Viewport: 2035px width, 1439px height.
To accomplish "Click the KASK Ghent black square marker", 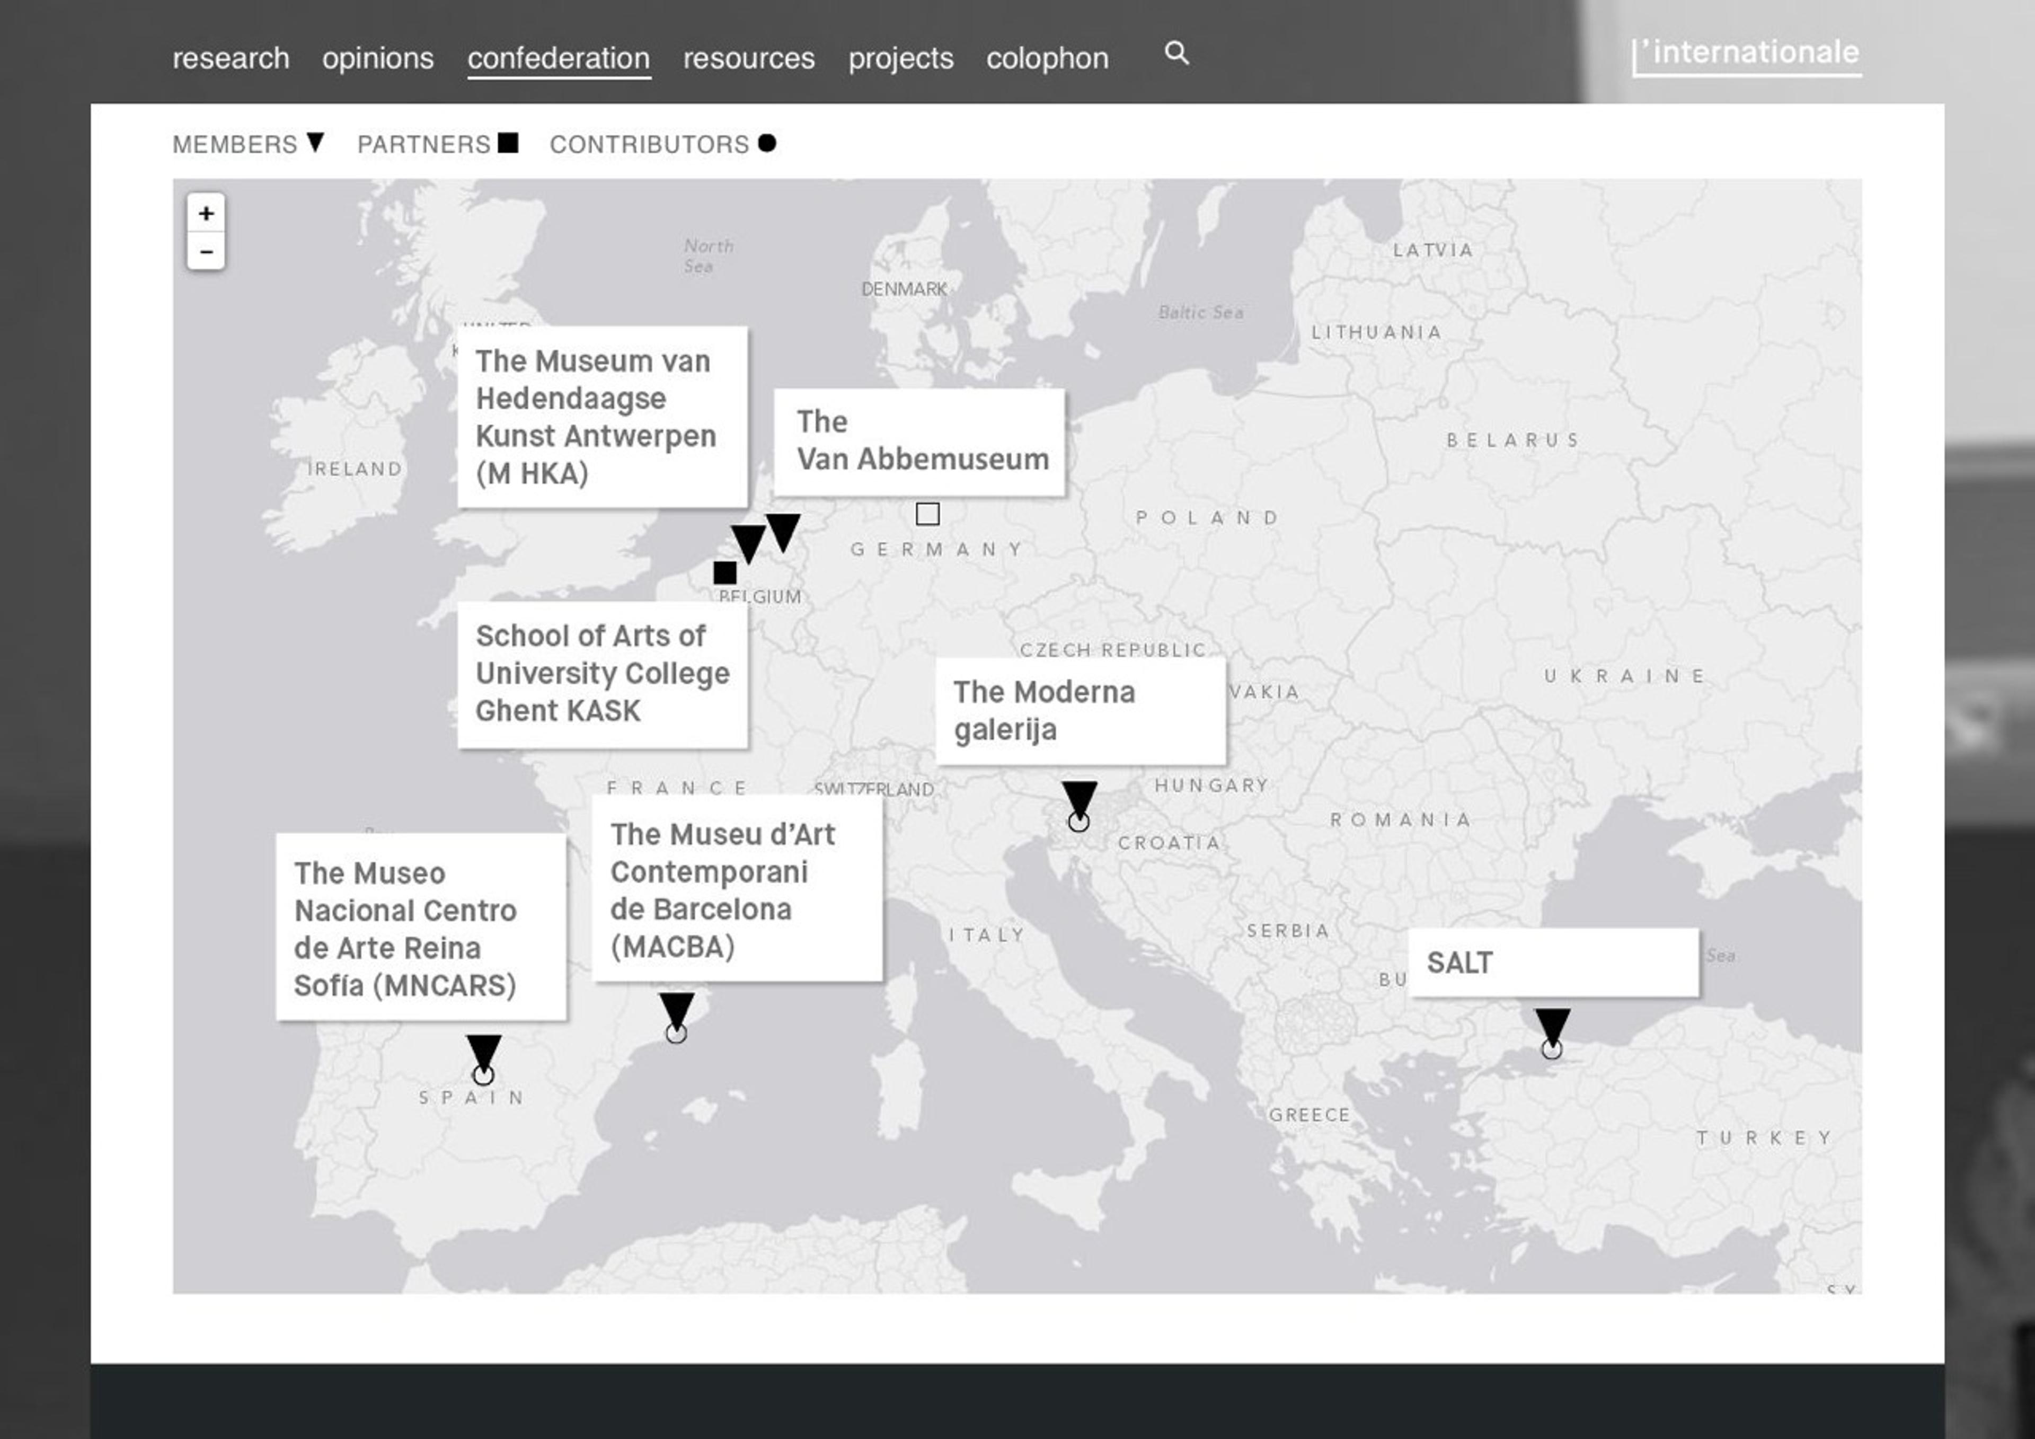I will click(724, 573).
